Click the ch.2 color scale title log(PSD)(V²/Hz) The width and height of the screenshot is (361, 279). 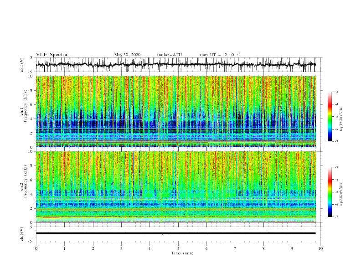[x=341, y=194]
